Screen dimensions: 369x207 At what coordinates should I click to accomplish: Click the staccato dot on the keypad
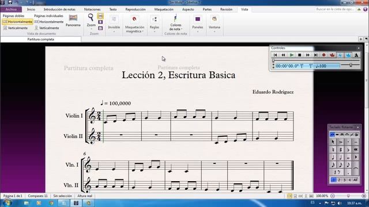click(348, 142)
